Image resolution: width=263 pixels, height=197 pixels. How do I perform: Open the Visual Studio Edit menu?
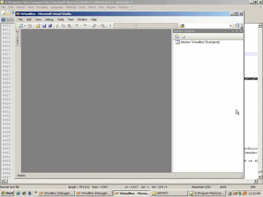point(29,19)
